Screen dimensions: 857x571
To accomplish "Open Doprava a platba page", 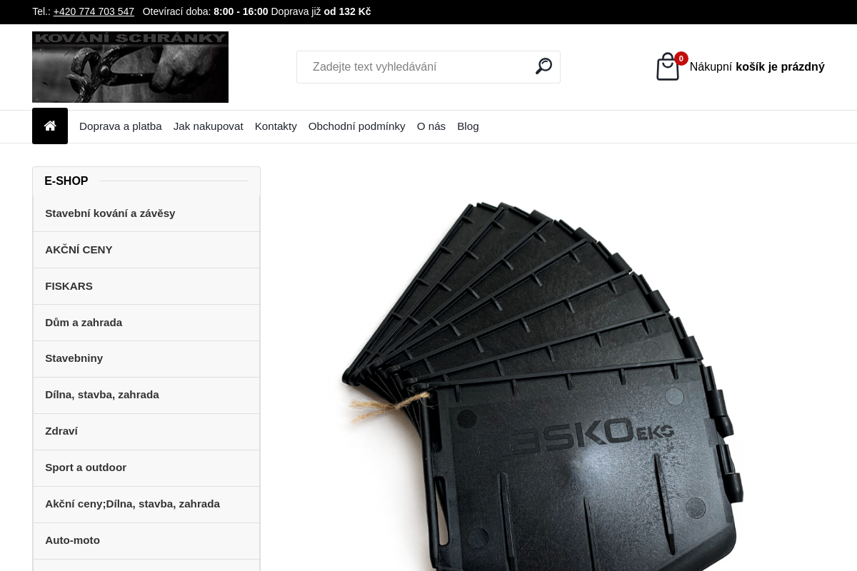I will pyautogui.click(x=121, y=126).
